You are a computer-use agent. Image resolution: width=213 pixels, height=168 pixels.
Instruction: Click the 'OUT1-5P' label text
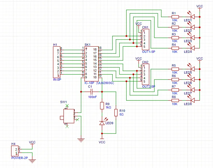point(149,52)
